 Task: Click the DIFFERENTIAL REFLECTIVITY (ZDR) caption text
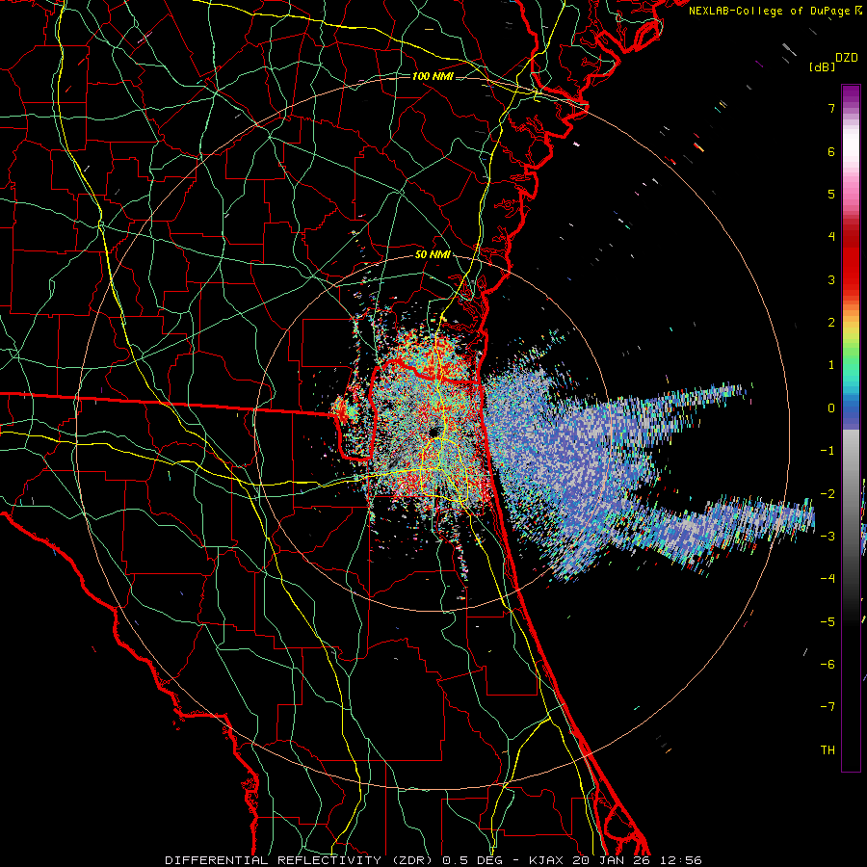point(301,860)
